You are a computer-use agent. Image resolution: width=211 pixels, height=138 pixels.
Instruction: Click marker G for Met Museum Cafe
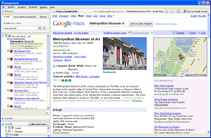pyautogui.click(x=12, y=98)
